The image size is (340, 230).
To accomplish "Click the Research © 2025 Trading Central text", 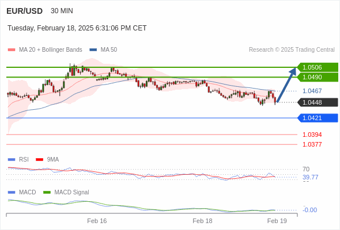I will pos(292,50).
